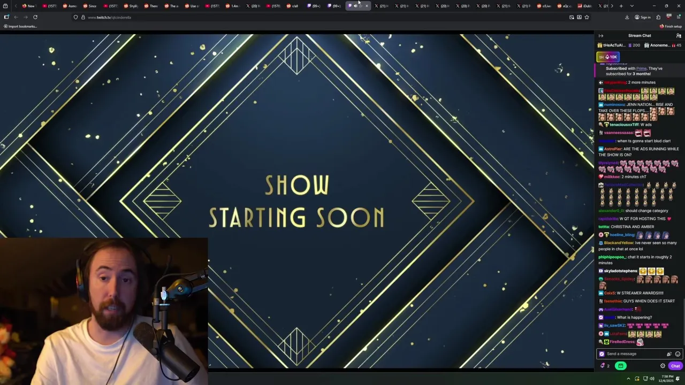Open the 10K hype chat pinned badge
Viewport: 685px width, 385px height.
coord(608,57)
